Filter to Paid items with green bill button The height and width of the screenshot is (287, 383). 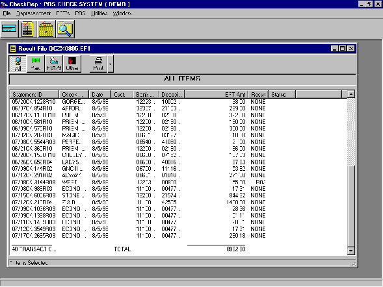coord(36,64)
